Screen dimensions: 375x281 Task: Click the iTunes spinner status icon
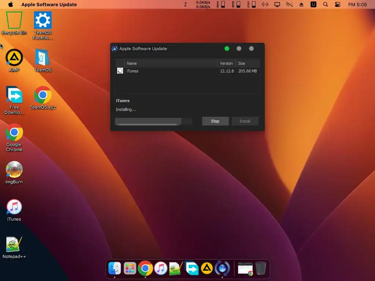point(120,71)
